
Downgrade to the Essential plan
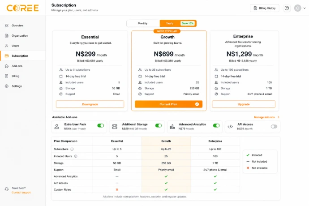click(90, 104)
